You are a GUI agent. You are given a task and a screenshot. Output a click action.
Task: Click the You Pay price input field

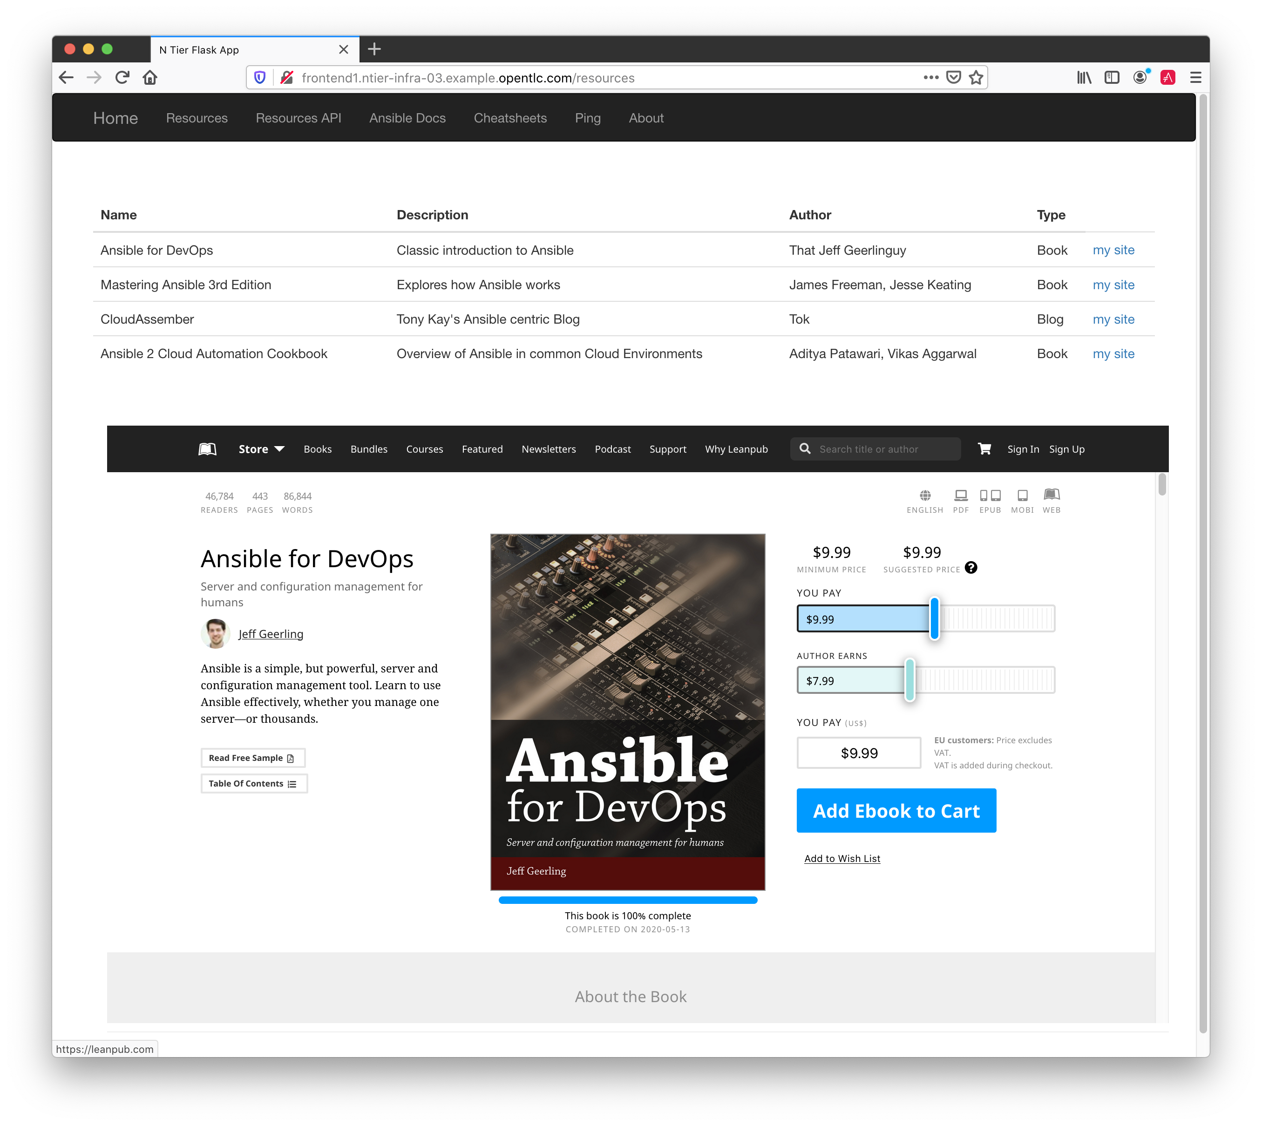(859, 753)
